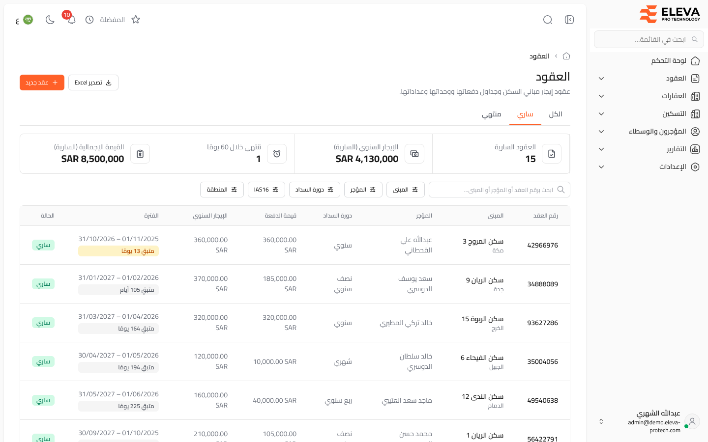This screenshot has height=442, width=708.
Task: Switch language via Saudi flag icon
Action: (28, 20)
